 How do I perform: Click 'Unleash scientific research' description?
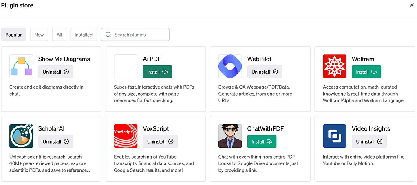[x=49, y=163]
